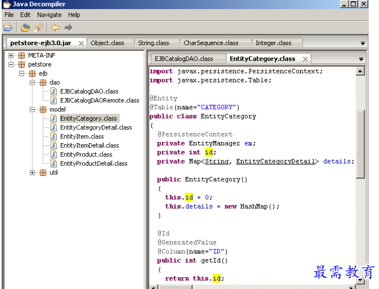
Task: Collapse the model tree node
Action: (x=32, y=109)
